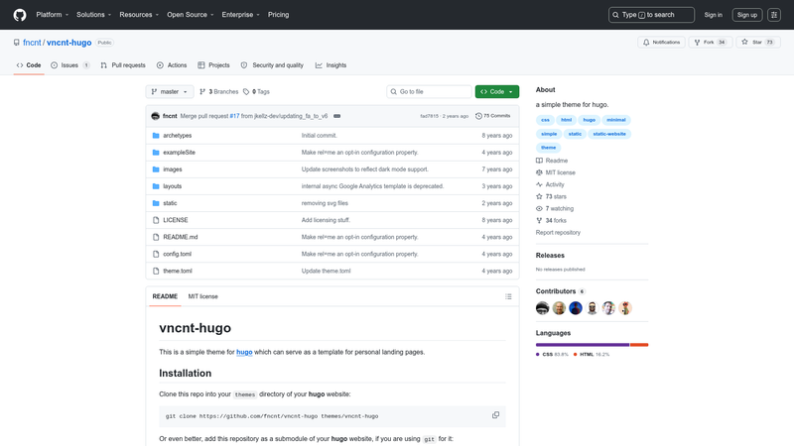Image resolution: width=794 pixels, height=446 pixels.
Task: Open the static folder
Action: pos(170,203)
